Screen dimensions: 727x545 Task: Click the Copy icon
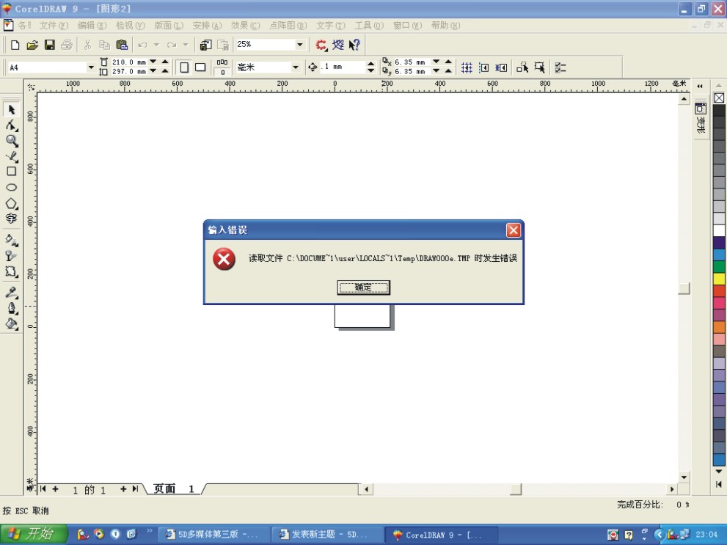104,45
